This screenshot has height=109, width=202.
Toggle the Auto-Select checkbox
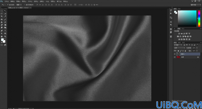8,5
